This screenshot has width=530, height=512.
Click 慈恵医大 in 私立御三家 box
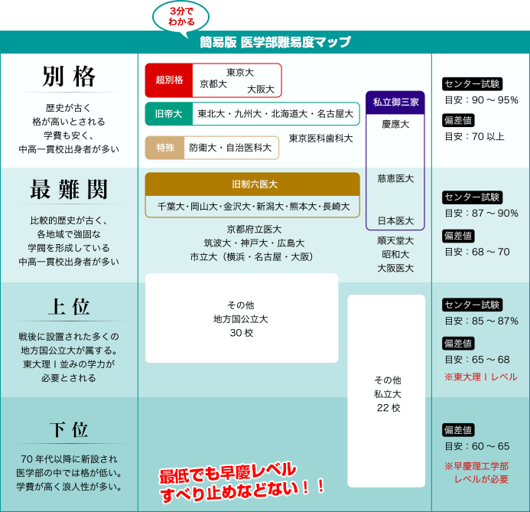pyautogui.click(x=395, y=178)
